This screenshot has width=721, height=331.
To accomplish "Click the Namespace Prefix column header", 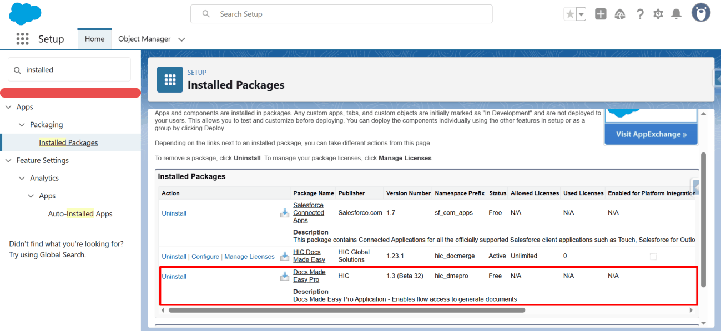I will [x=460, y=193].
